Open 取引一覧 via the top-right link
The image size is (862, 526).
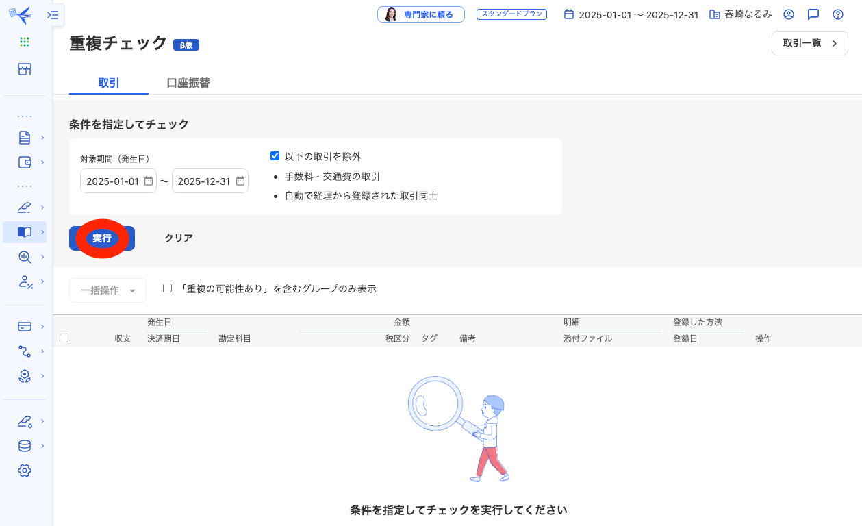click(809, 42)
